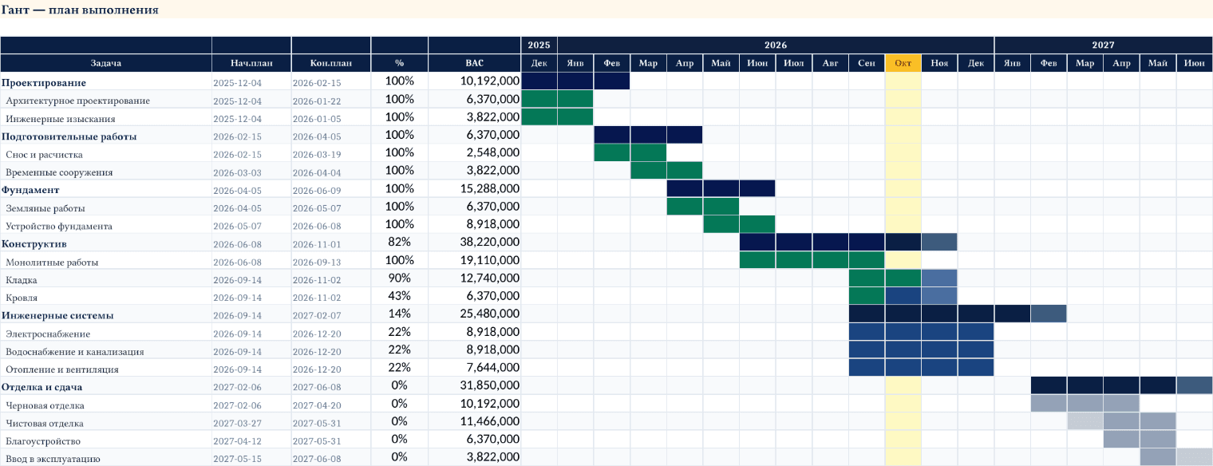This screenshot has width=1213, height=466.
Task: Select the title "Гант — план выполнения"
Action: tap(80, 10)
